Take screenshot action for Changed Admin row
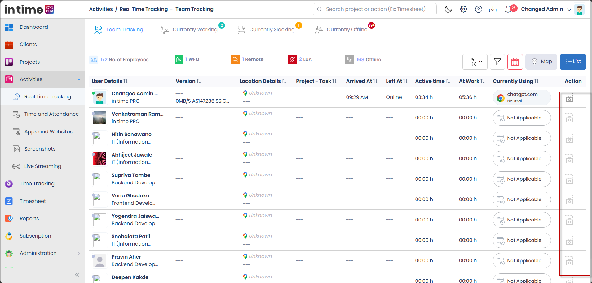 click(x=569, y=98)
